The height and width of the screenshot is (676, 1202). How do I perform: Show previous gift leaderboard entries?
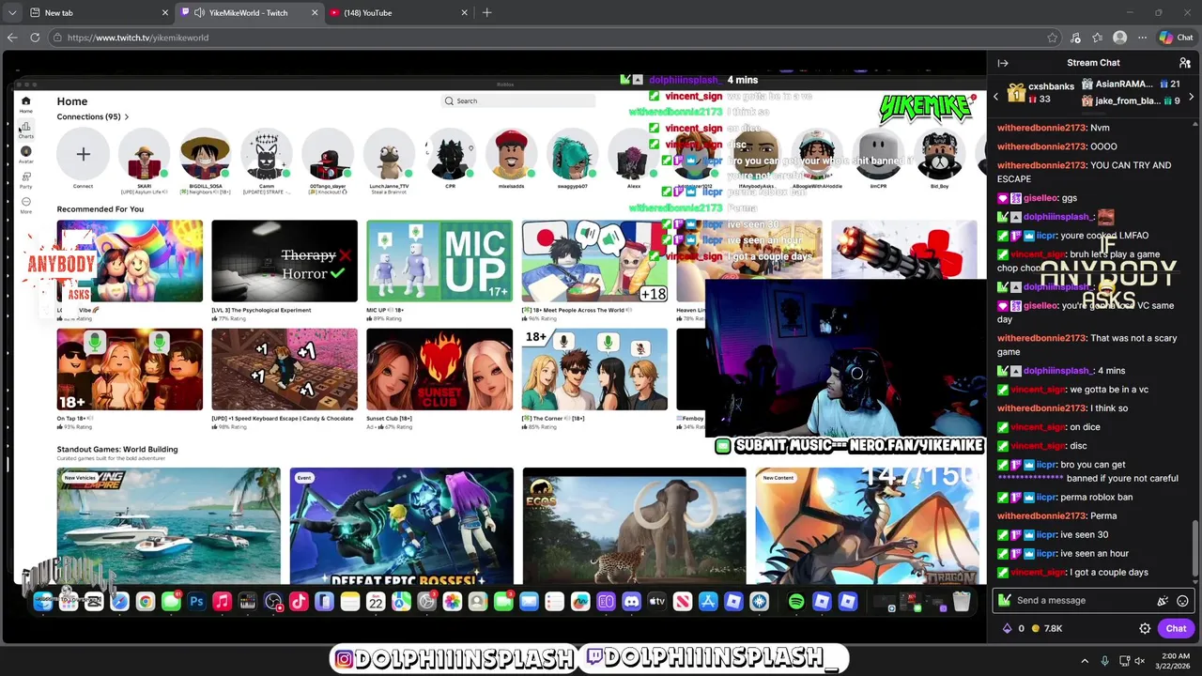point(996,97)
